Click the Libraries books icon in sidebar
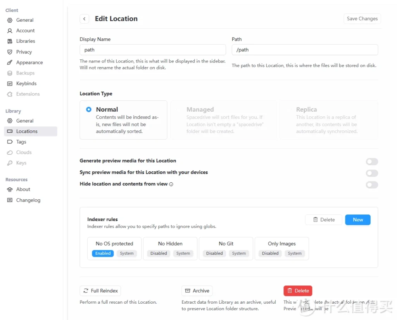This screenshot has width=397, height=320. click(10, 41)
